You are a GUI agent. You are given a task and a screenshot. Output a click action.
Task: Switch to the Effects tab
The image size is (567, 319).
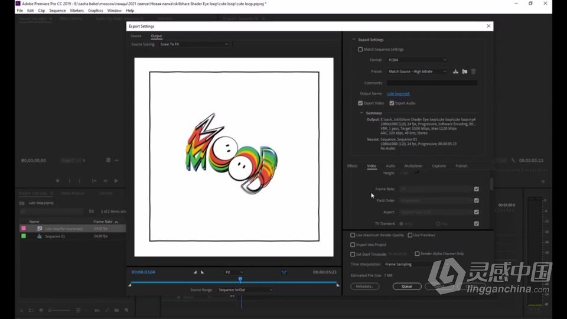352,166
